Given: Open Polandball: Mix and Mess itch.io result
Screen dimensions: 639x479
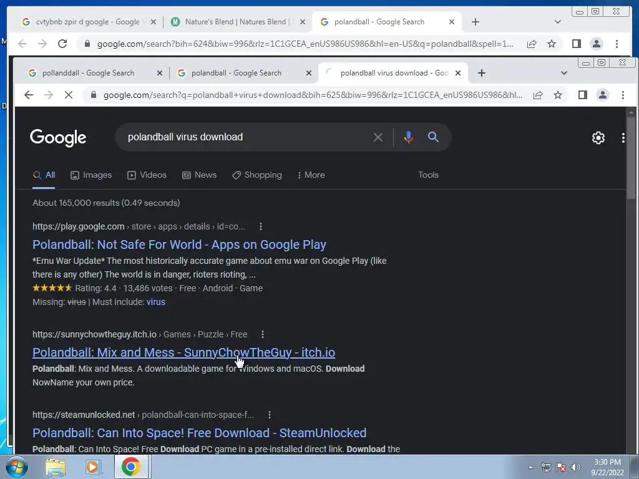Looking at the screenshot, I should (x=184, y=352).
